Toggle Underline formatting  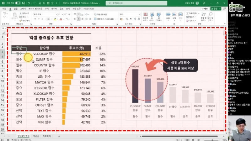42,19
